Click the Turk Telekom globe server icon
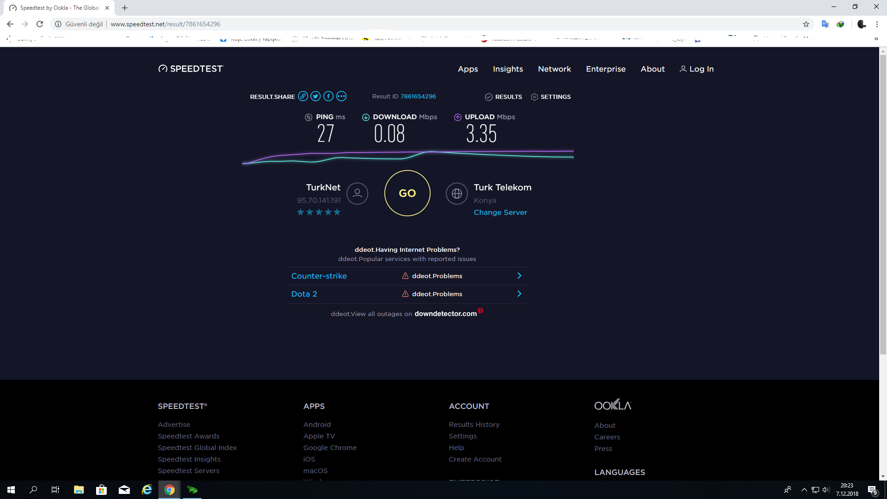 (x=457, y=194)
